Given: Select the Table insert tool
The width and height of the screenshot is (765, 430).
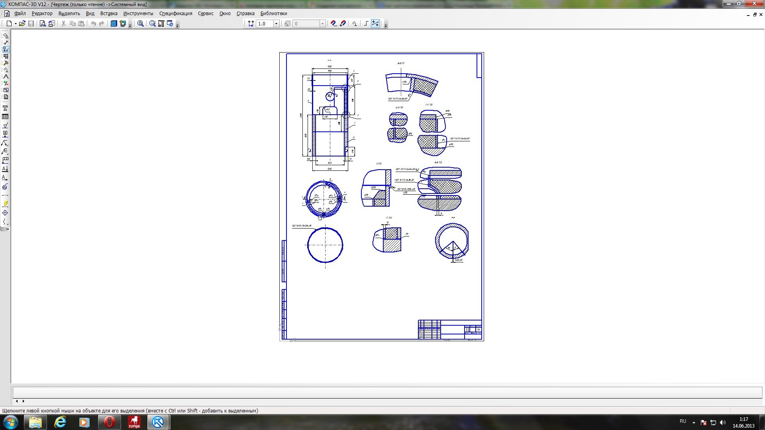Looking at the screenshot, I should pos(5,117).
